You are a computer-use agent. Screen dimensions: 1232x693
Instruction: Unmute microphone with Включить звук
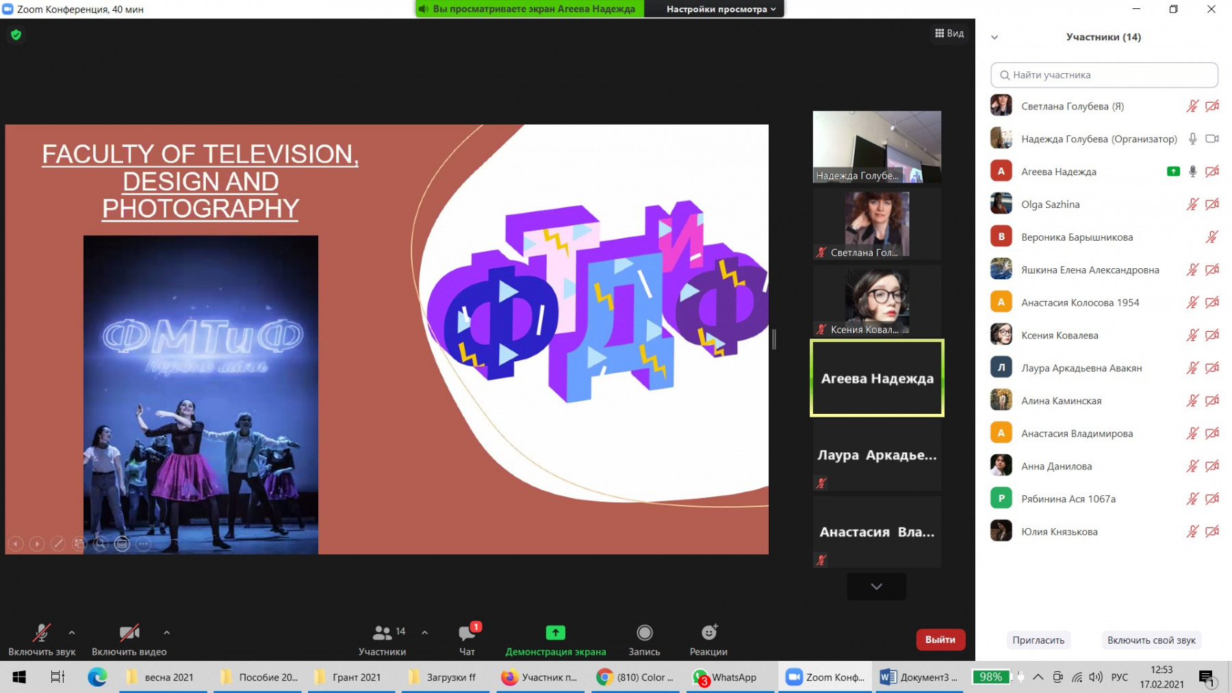42,633
